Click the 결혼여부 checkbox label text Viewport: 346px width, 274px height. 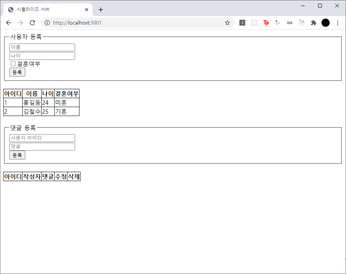coord(29,64)
